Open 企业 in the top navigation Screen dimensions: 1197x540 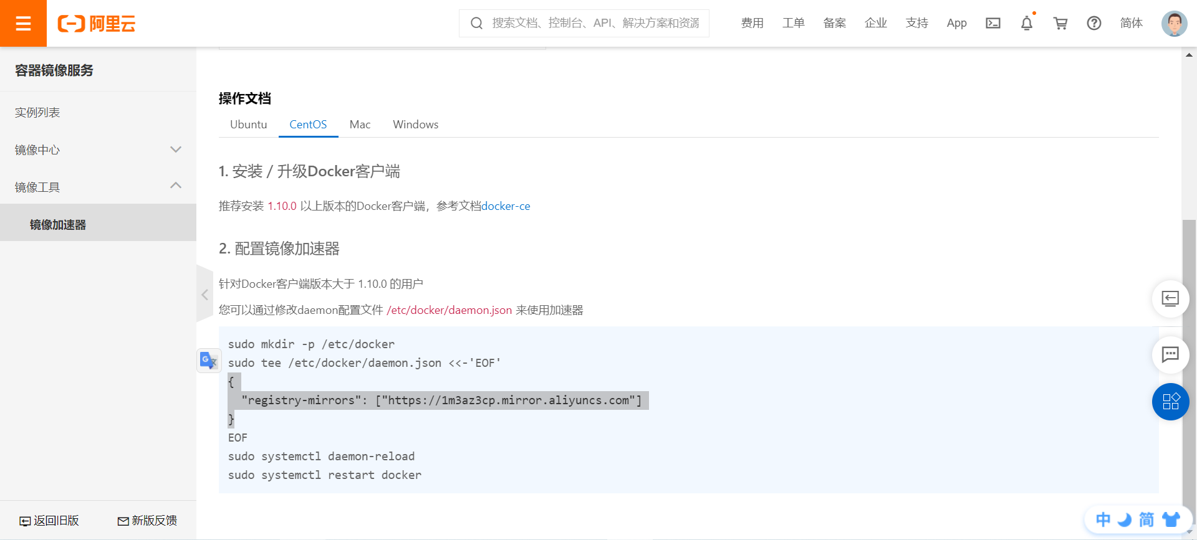pos(876,23)
